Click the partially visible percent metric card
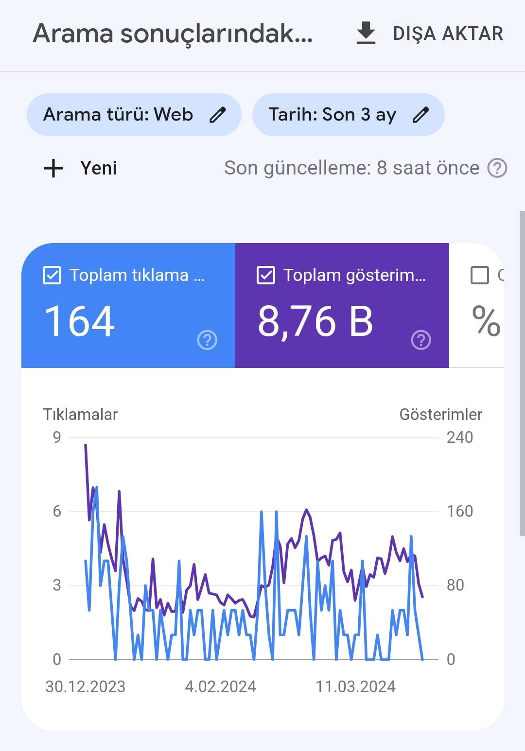Image resolution: width=525 pixels, height=751 pixels. 476,305
